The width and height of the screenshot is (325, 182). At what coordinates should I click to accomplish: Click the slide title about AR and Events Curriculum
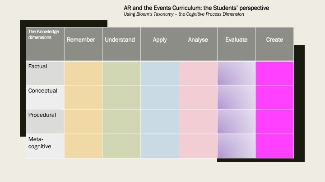tap(196, 8)
